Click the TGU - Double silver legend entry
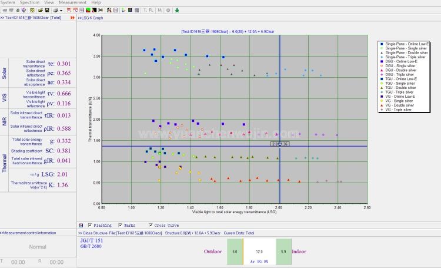Viewport: 441px width, 268px height. [398, 88]
